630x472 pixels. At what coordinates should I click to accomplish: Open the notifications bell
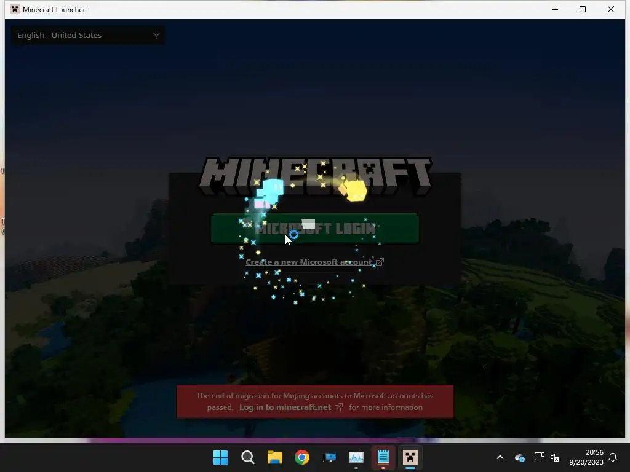click(x=613, y=457)
